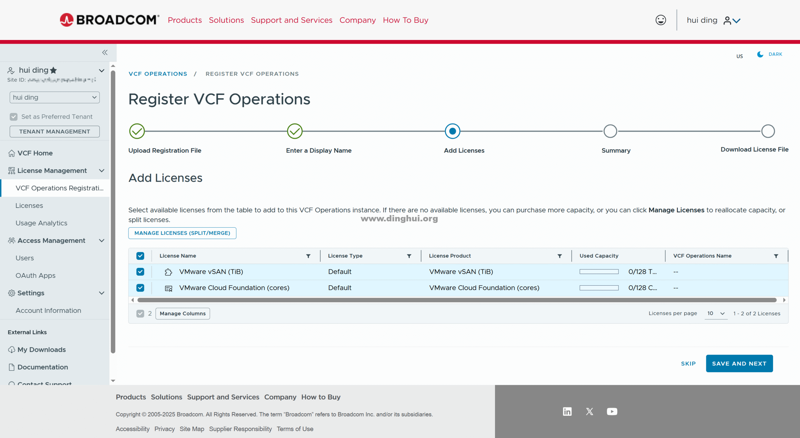This screenshot has height=438, width=800.
Task: Collapse the sidebar with double-chevron icon
Action: pos(105,52)
